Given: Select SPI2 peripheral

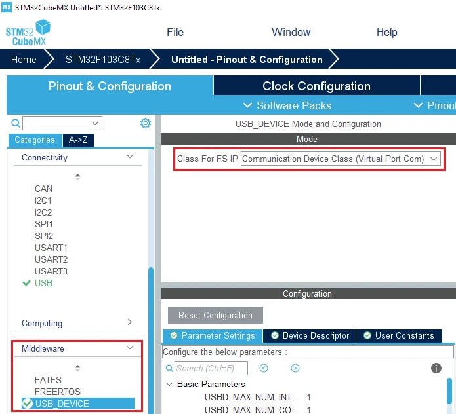Looking at the screenshot, I should (x=43, y=236).
